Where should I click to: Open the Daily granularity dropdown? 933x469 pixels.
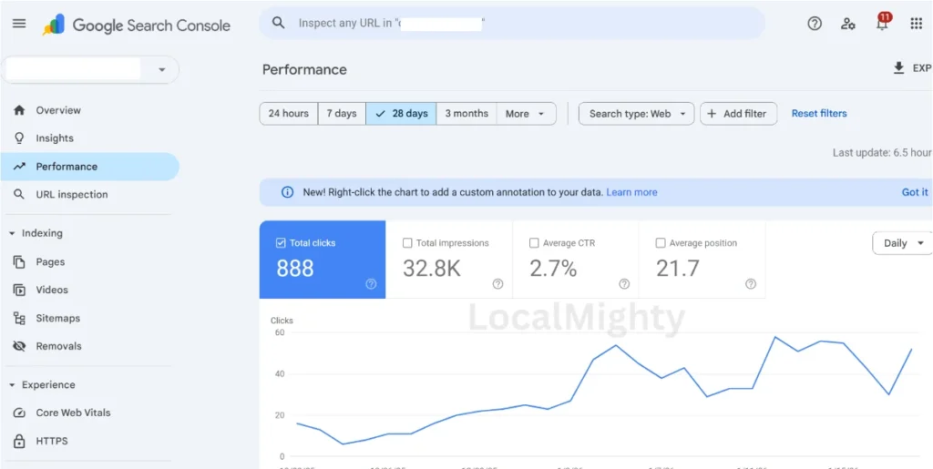coord(903,243)
